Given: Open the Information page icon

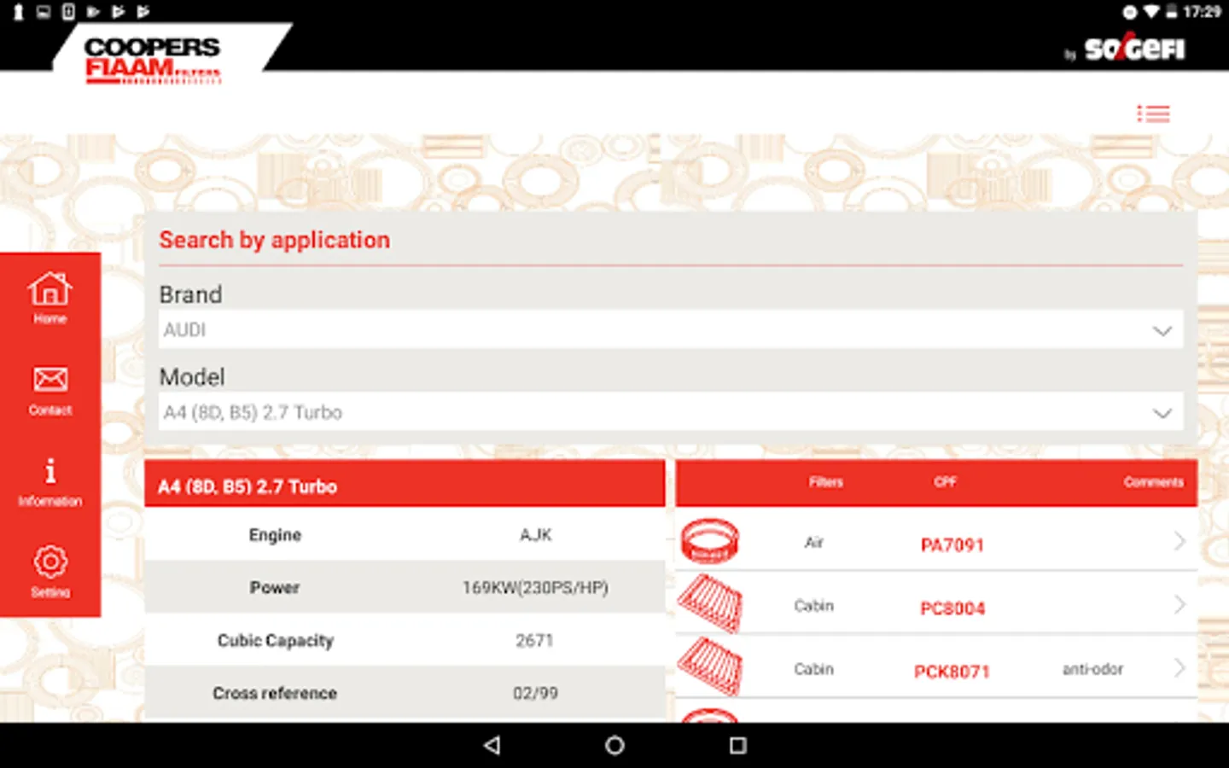Looking at the screenshot, I should tap(50, 471).
